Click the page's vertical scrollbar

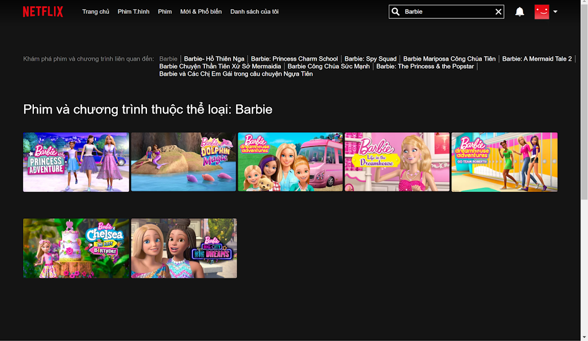pyautogui.click(x=584, y=115)
